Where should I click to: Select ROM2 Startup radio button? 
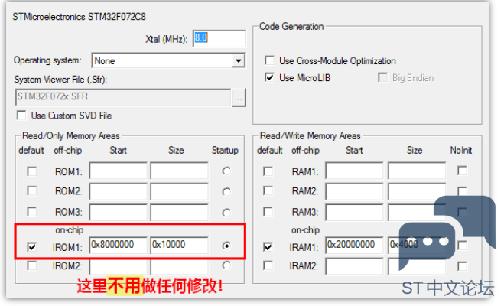226,192
